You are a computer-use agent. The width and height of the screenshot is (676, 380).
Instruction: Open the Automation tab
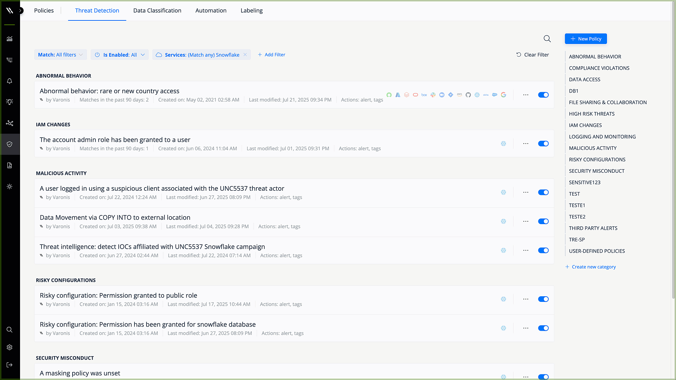(x=211, y=11)
